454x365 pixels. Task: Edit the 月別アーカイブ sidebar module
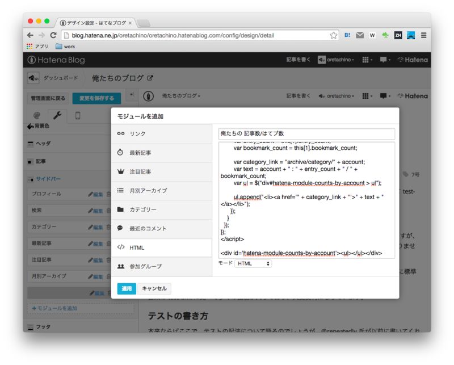click(95, 277)
